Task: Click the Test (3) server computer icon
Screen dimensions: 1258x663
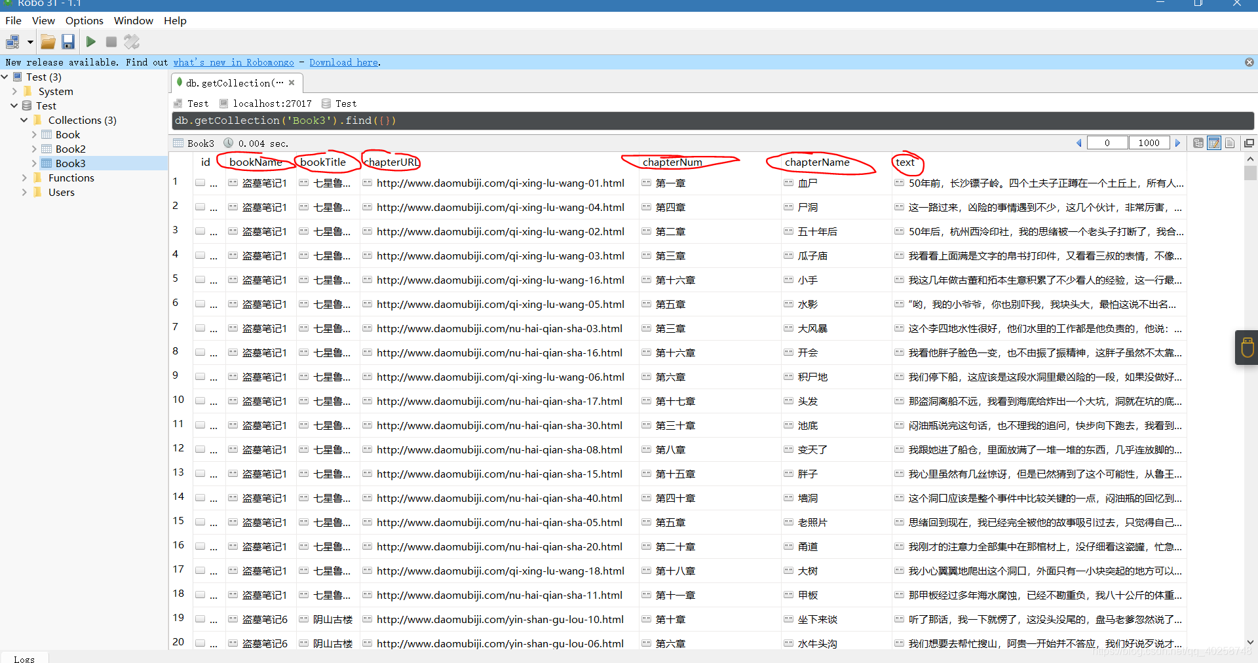Action: click(18, 77)
